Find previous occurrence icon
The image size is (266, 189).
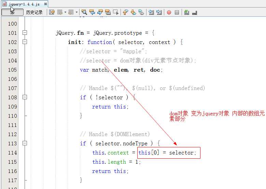pos(92,12)
